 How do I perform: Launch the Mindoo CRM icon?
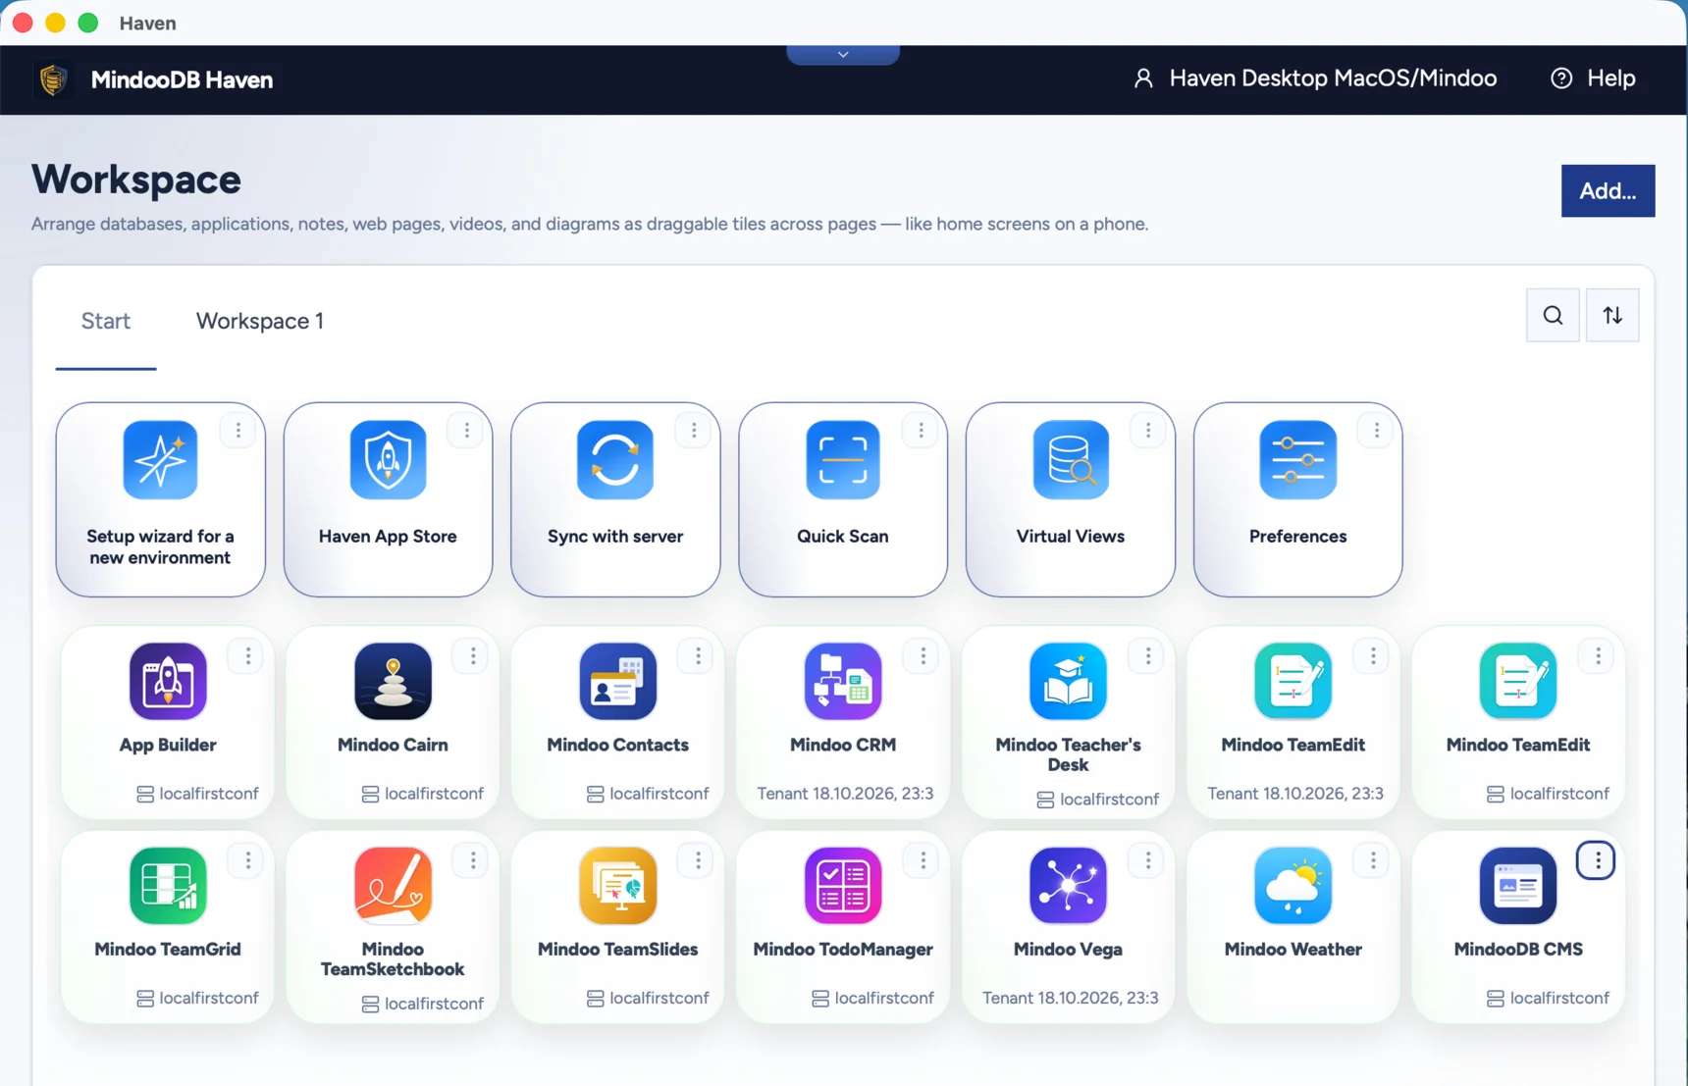pos(843,681)
